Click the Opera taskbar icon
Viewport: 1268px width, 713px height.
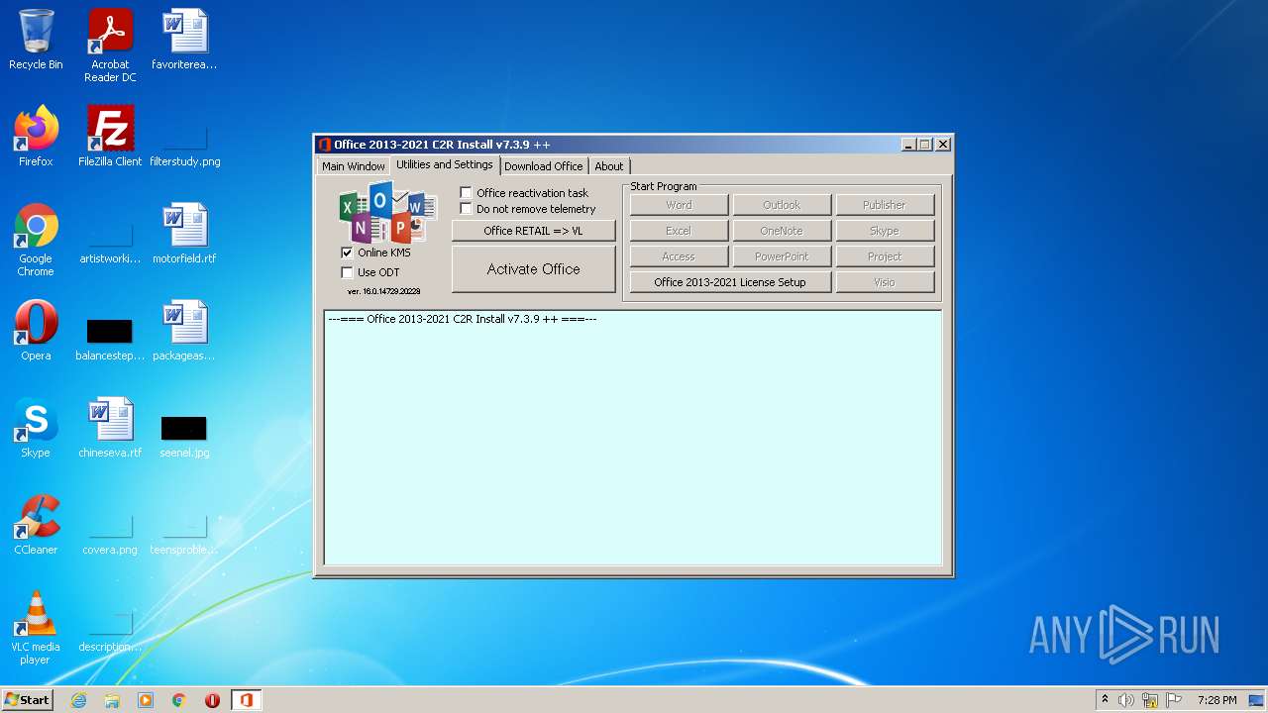click(212, 700)
